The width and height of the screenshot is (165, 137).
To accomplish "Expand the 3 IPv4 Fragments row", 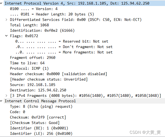I will [x=6, y=95].
